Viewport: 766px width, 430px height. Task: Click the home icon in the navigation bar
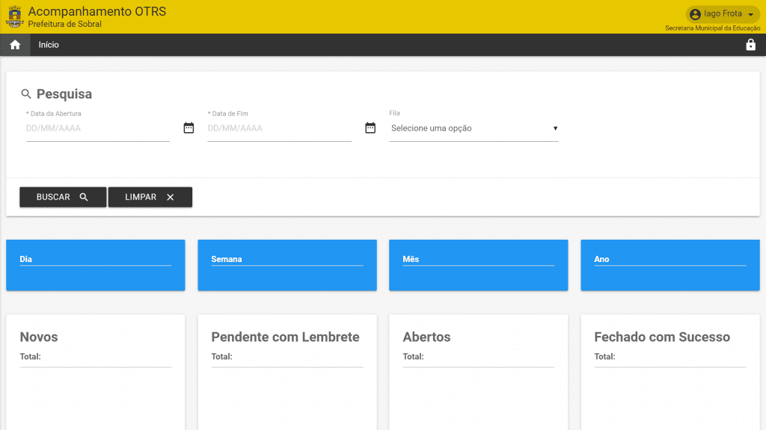15,45
